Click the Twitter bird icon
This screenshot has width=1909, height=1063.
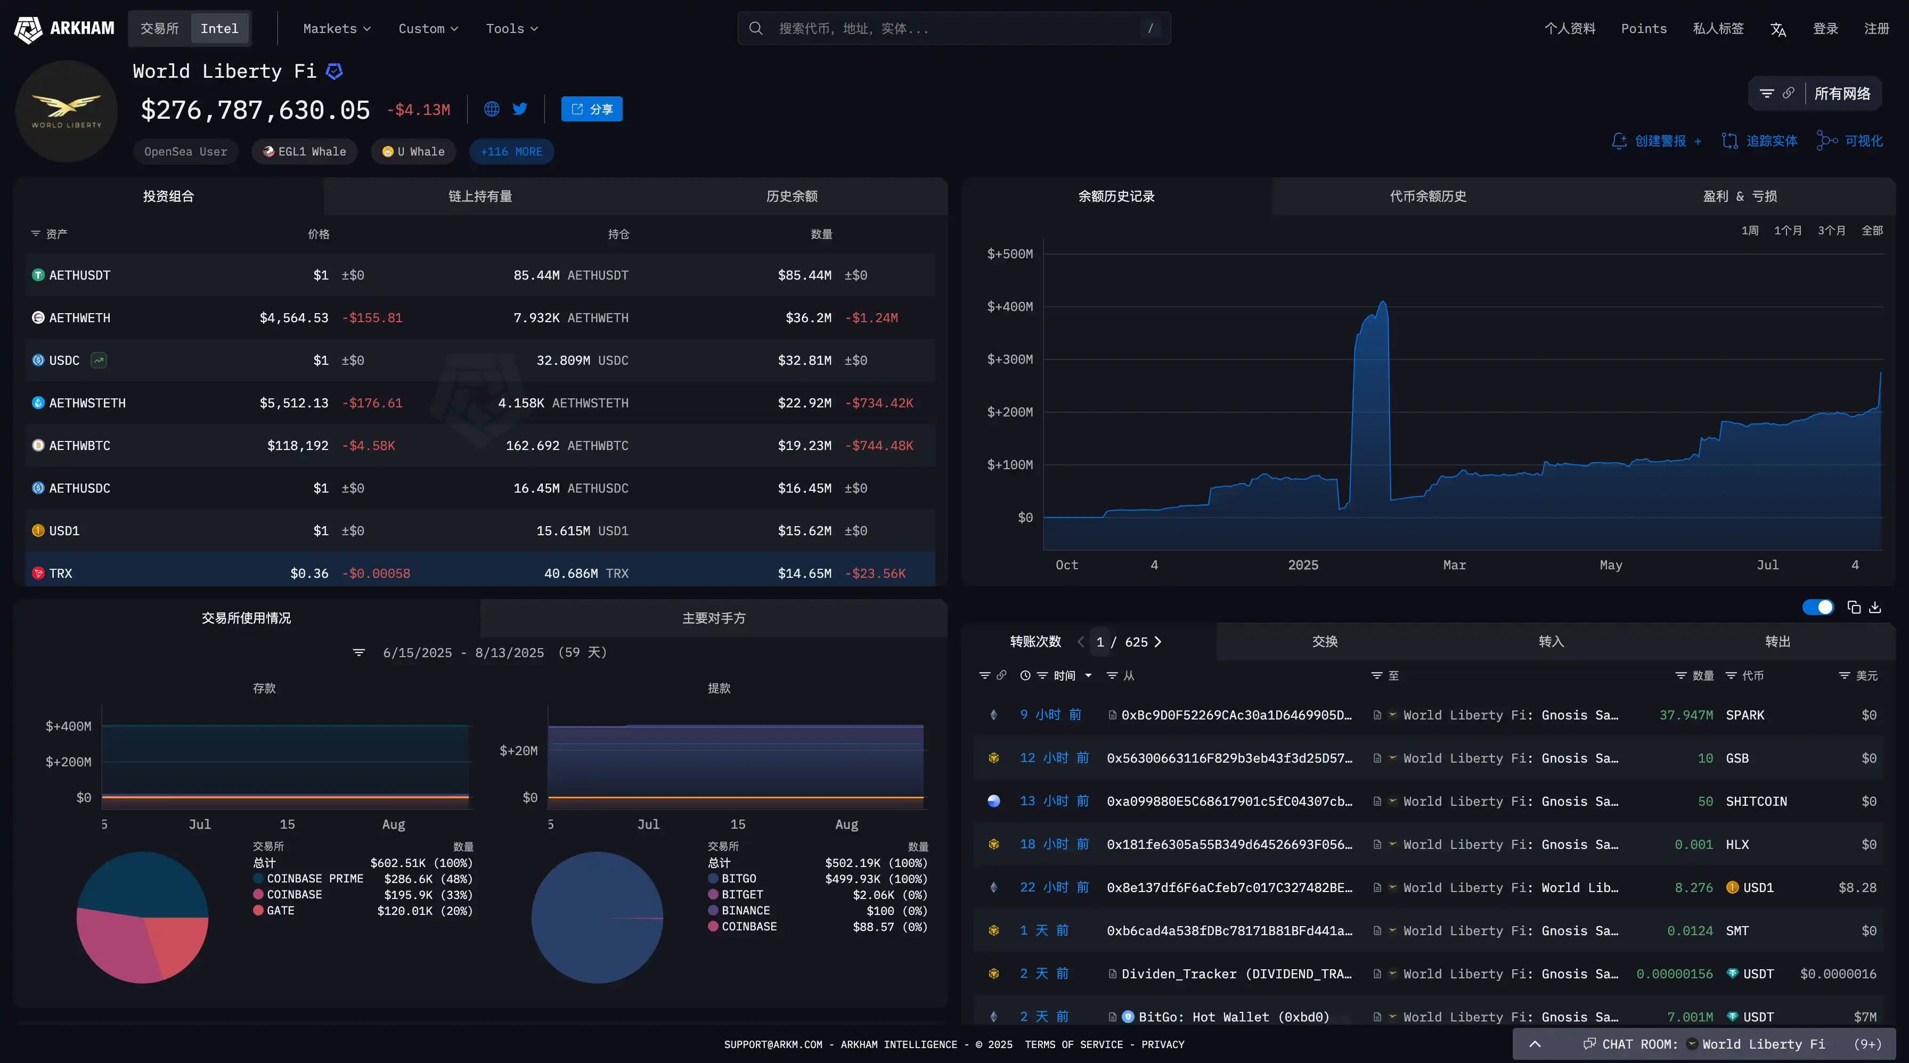(520, 109)
